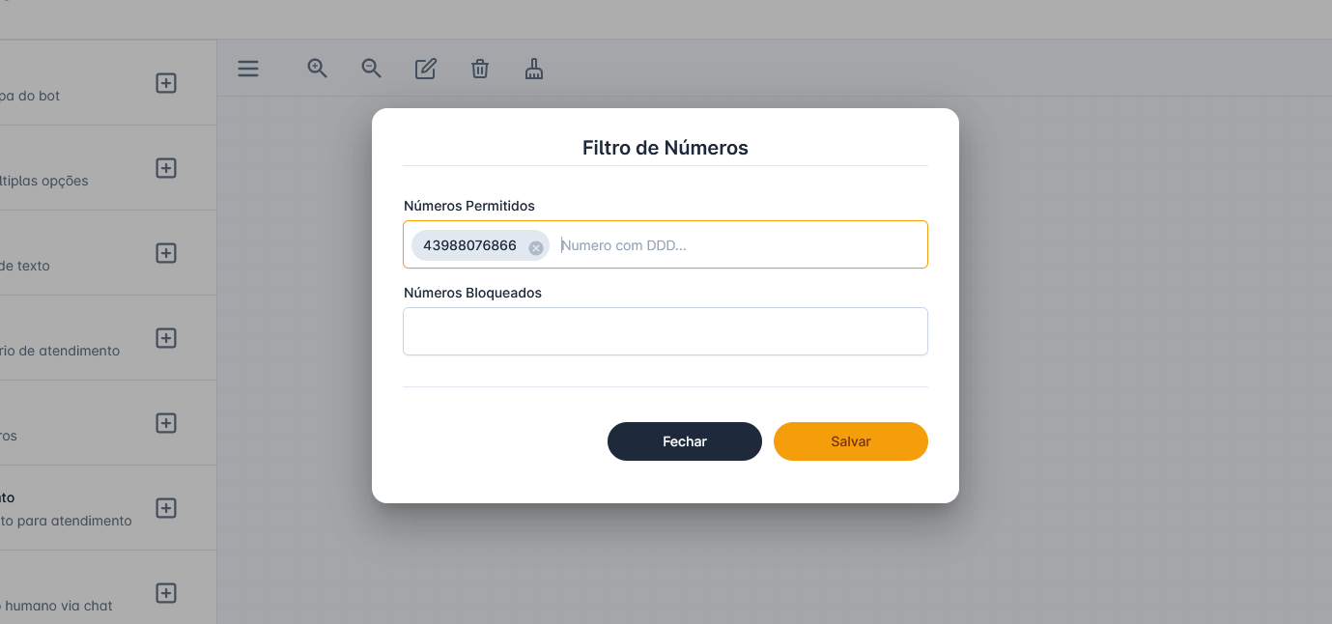Screen dimensions: 1332x624
Task: Remove the 43988076866 number chip
Action: point(536,247)
